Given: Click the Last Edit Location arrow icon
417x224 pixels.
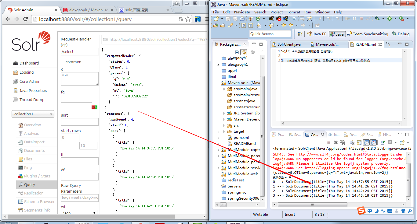Looking at the screenshot, I should coord(284,25).
